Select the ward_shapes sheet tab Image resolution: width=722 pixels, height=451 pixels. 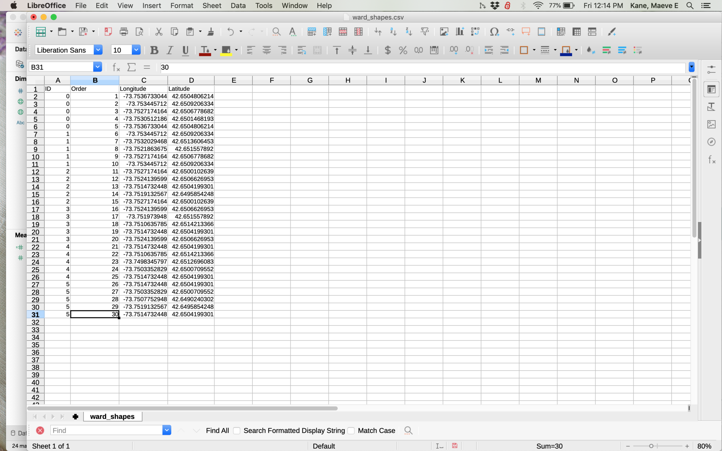click(112, 417)
